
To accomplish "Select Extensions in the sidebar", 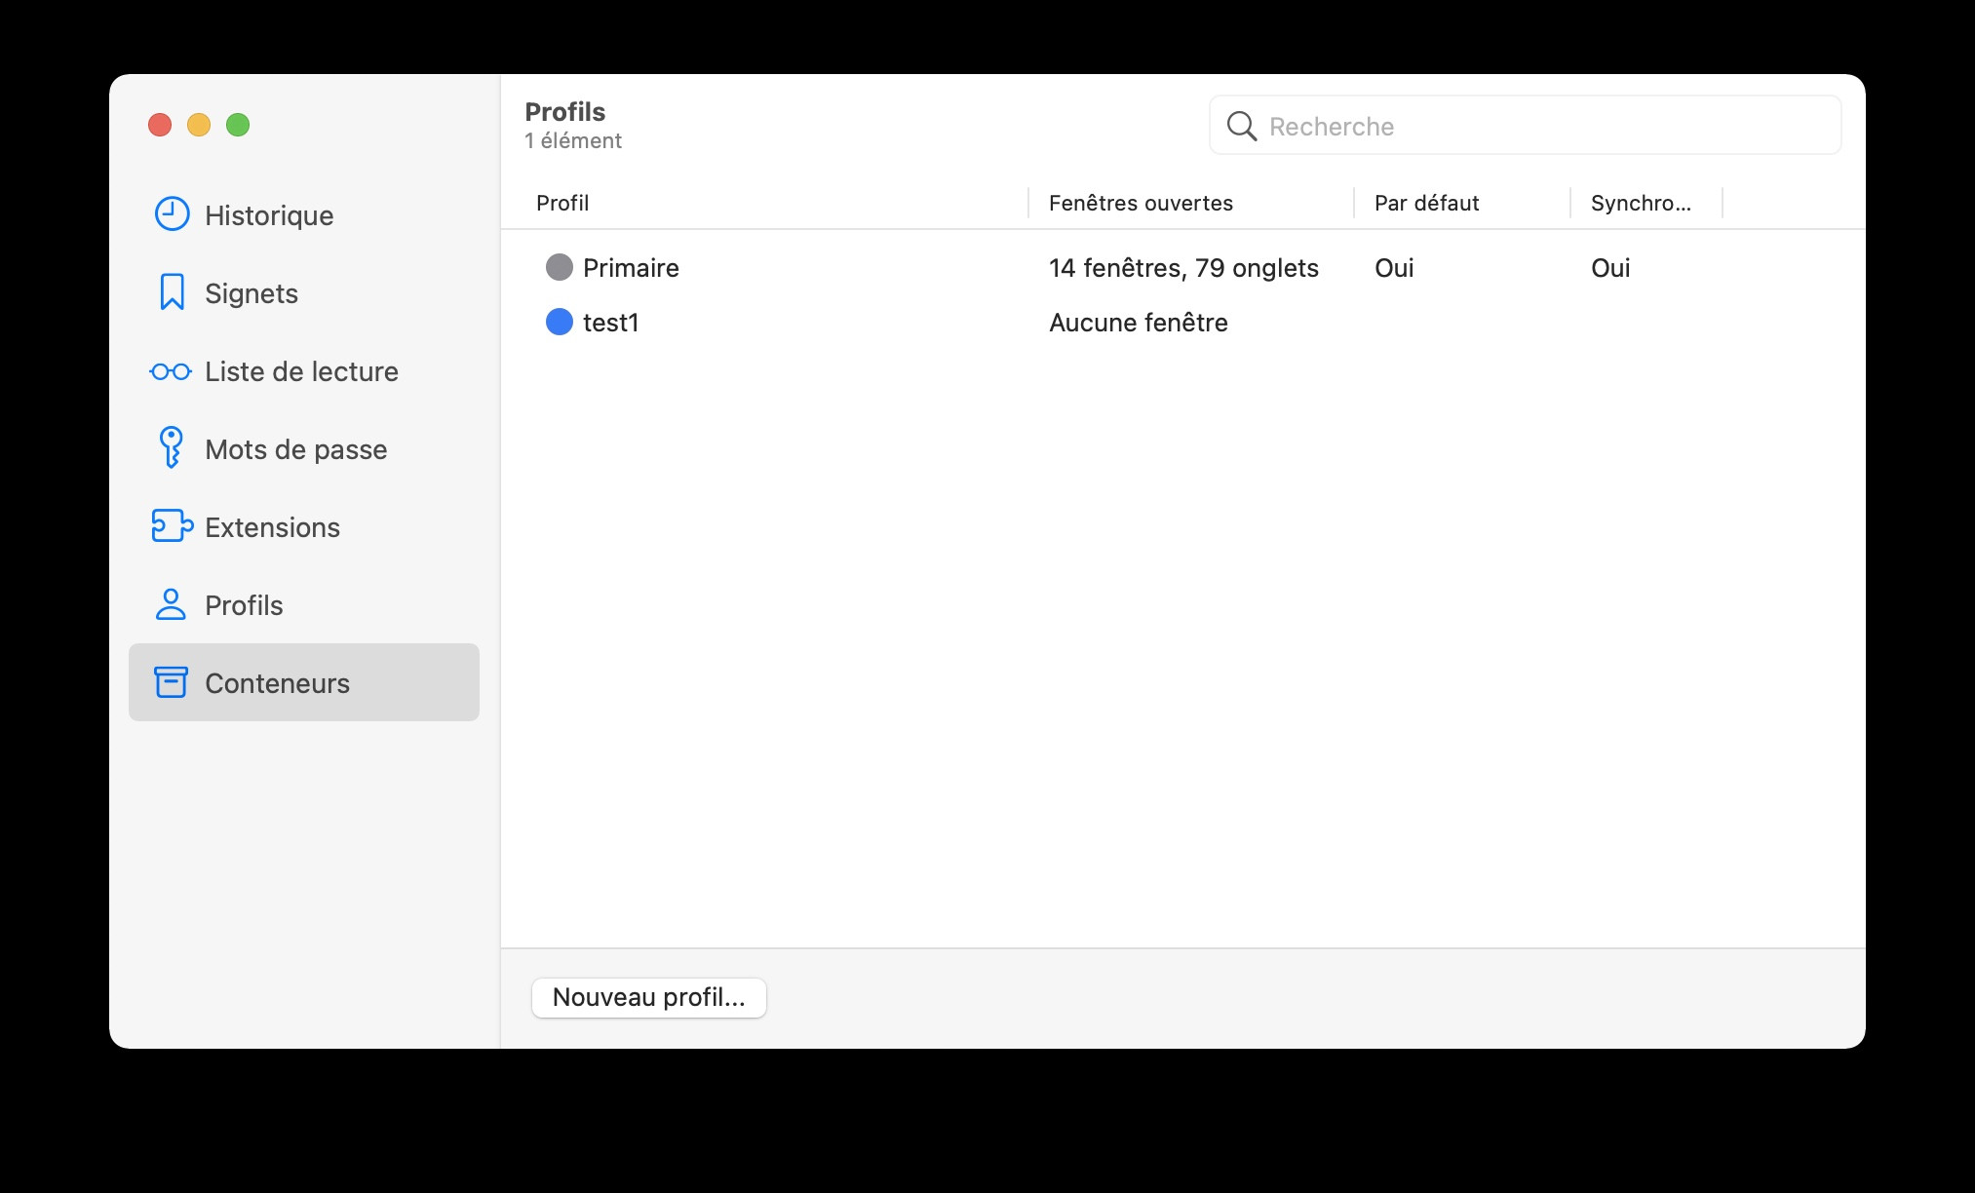I will [x=304, y=526].
